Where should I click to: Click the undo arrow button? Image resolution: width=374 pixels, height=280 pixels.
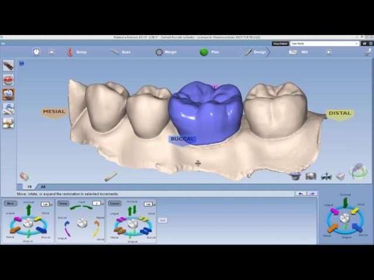[300, 194]
